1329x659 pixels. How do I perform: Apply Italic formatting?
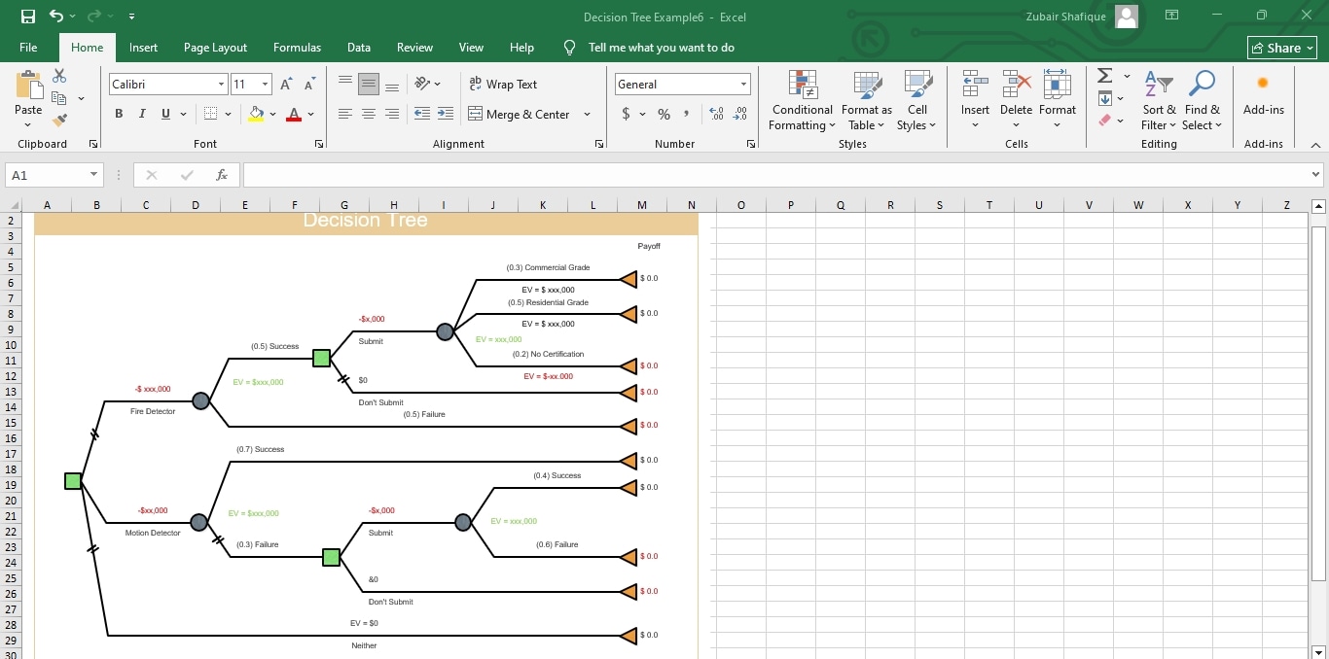point(140,114)
